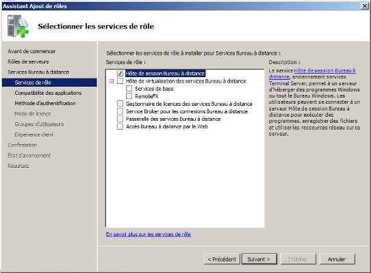Uncheck Hôte de session Bureau à distance
The width and height of the screenshot is (371, 273).
click(120, 74)
